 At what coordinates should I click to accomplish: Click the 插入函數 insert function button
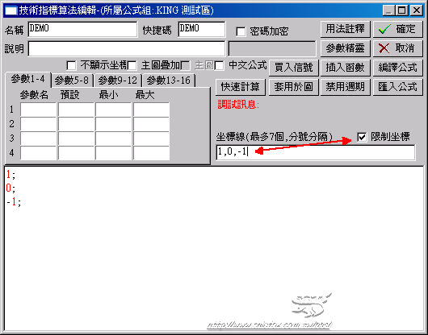(x=345, y=68)
